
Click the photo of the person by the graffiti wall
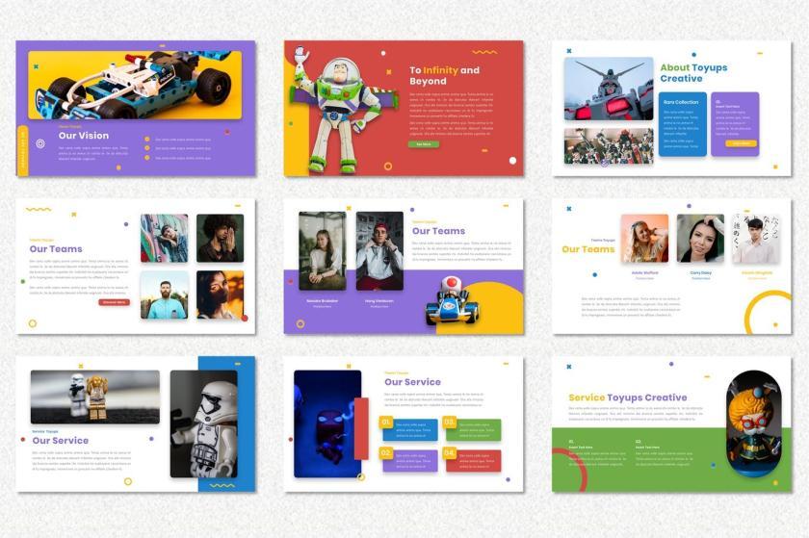point(164,239)
